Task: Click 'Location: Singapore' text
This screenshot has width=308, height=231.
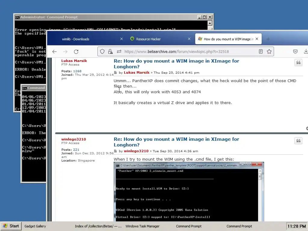Action: click(x=78, y=161)
